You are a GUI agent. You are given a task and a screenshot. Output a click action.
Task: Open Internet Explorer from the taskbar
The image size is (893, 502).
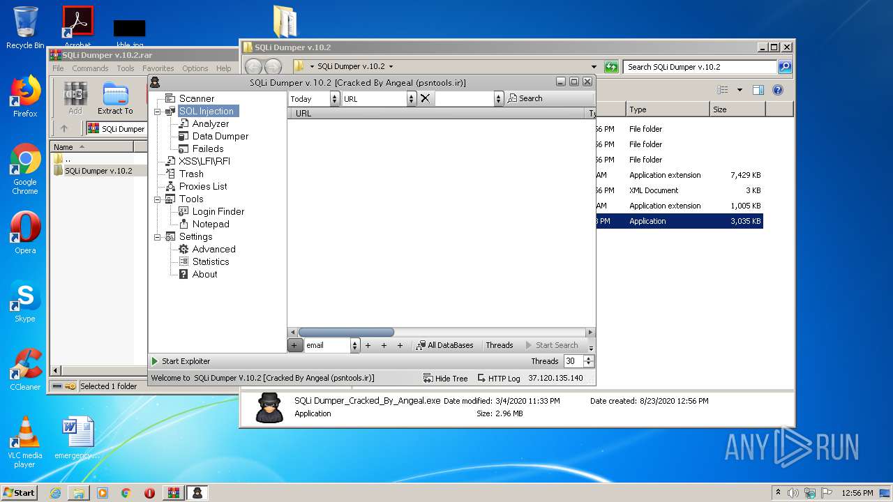pos(55,493)
